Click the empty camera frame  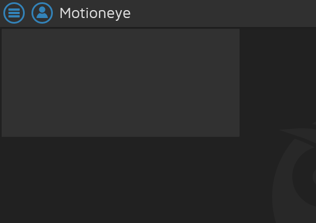coord(120,83)
